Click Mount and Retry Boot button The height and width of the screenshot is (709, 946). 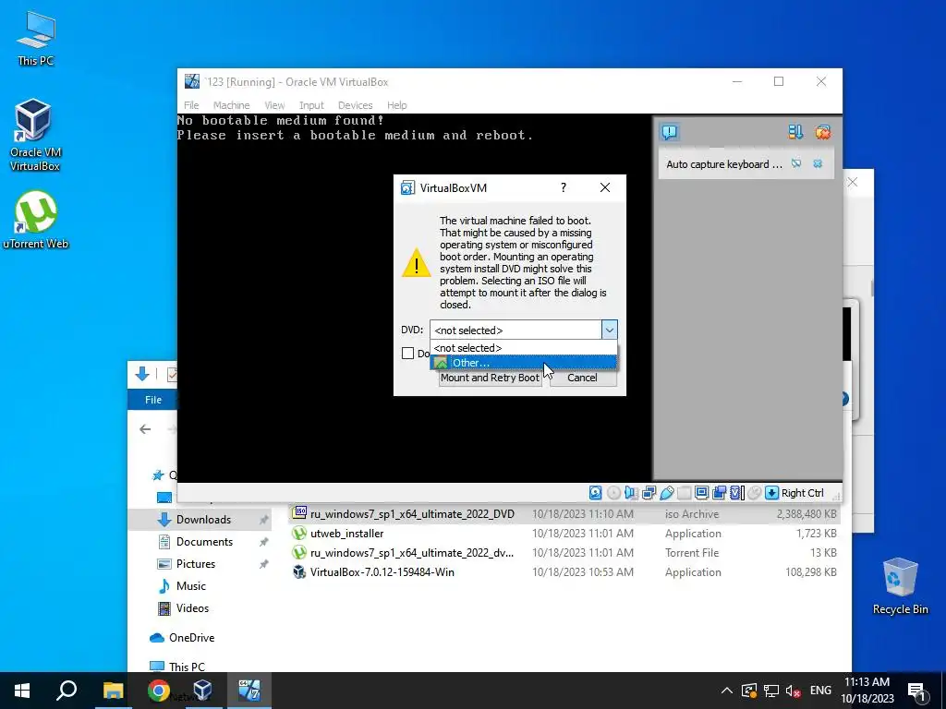[490, 378]
